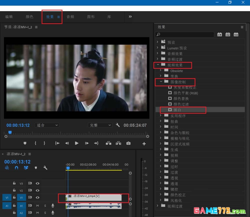This screenshot has height=217, width=250.
Task: Click the program monitor blue playhead
Action: tap(10, 132)
